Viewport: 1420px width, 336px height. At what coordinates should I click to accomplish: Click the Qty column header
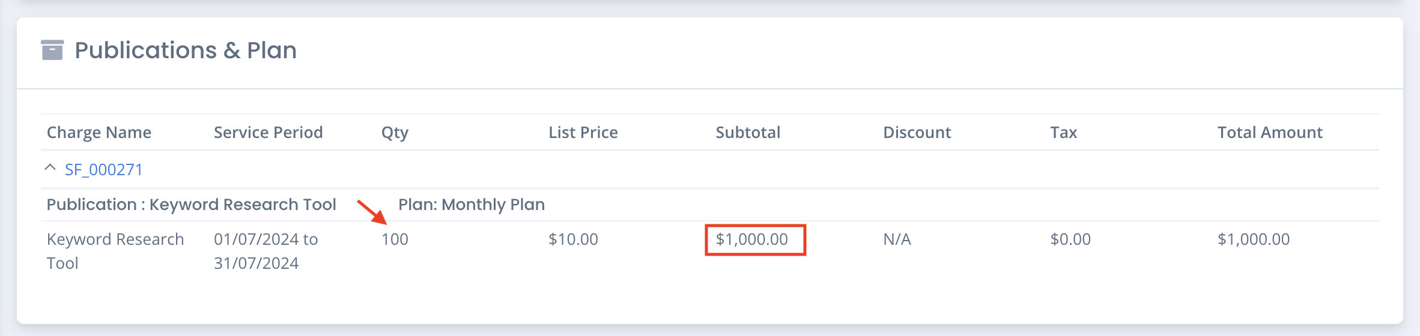(x=395, y=133)
